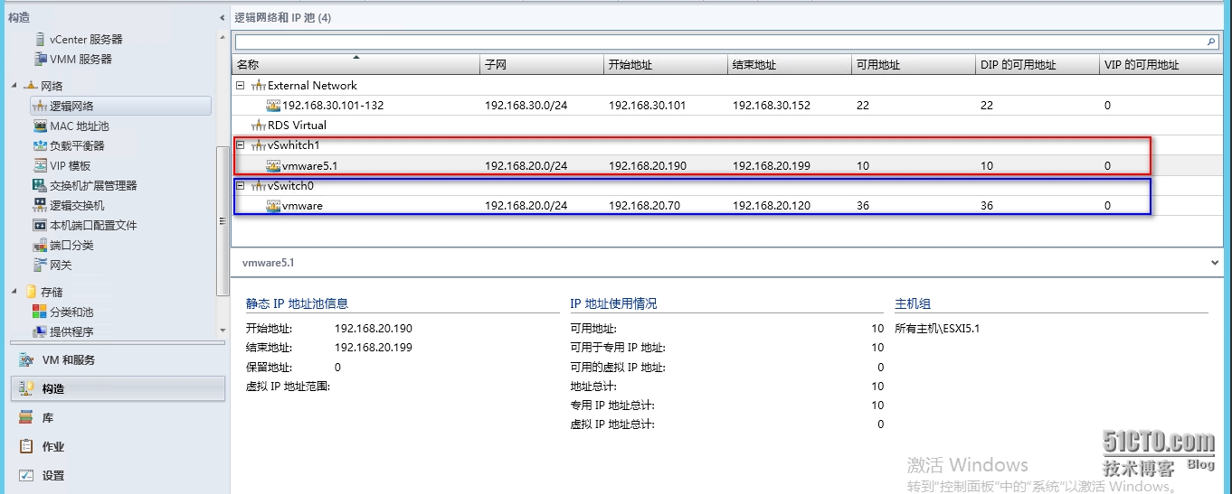Viewport: 1232px width, 494px height.
Task: Collapse the 构造 navigation pane
Action: tap(223, 18)
